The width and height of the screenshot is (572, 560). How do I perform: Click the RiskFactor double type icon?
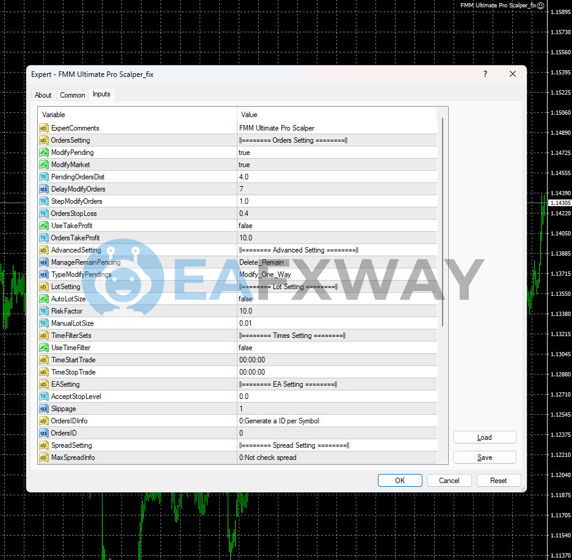43,311
